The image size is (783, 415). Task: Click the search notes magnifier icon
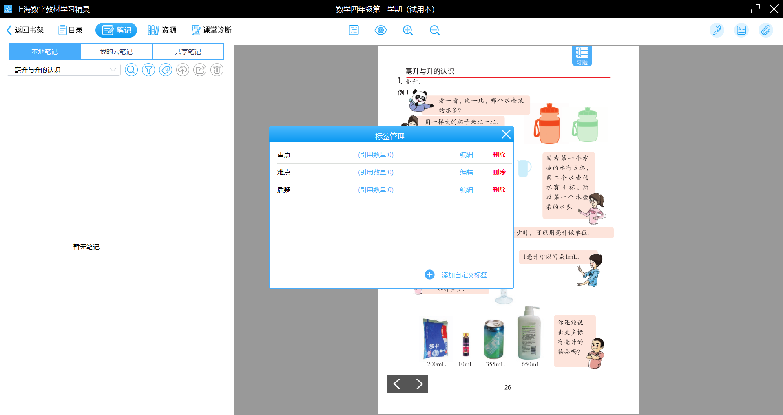click(131, 70)
